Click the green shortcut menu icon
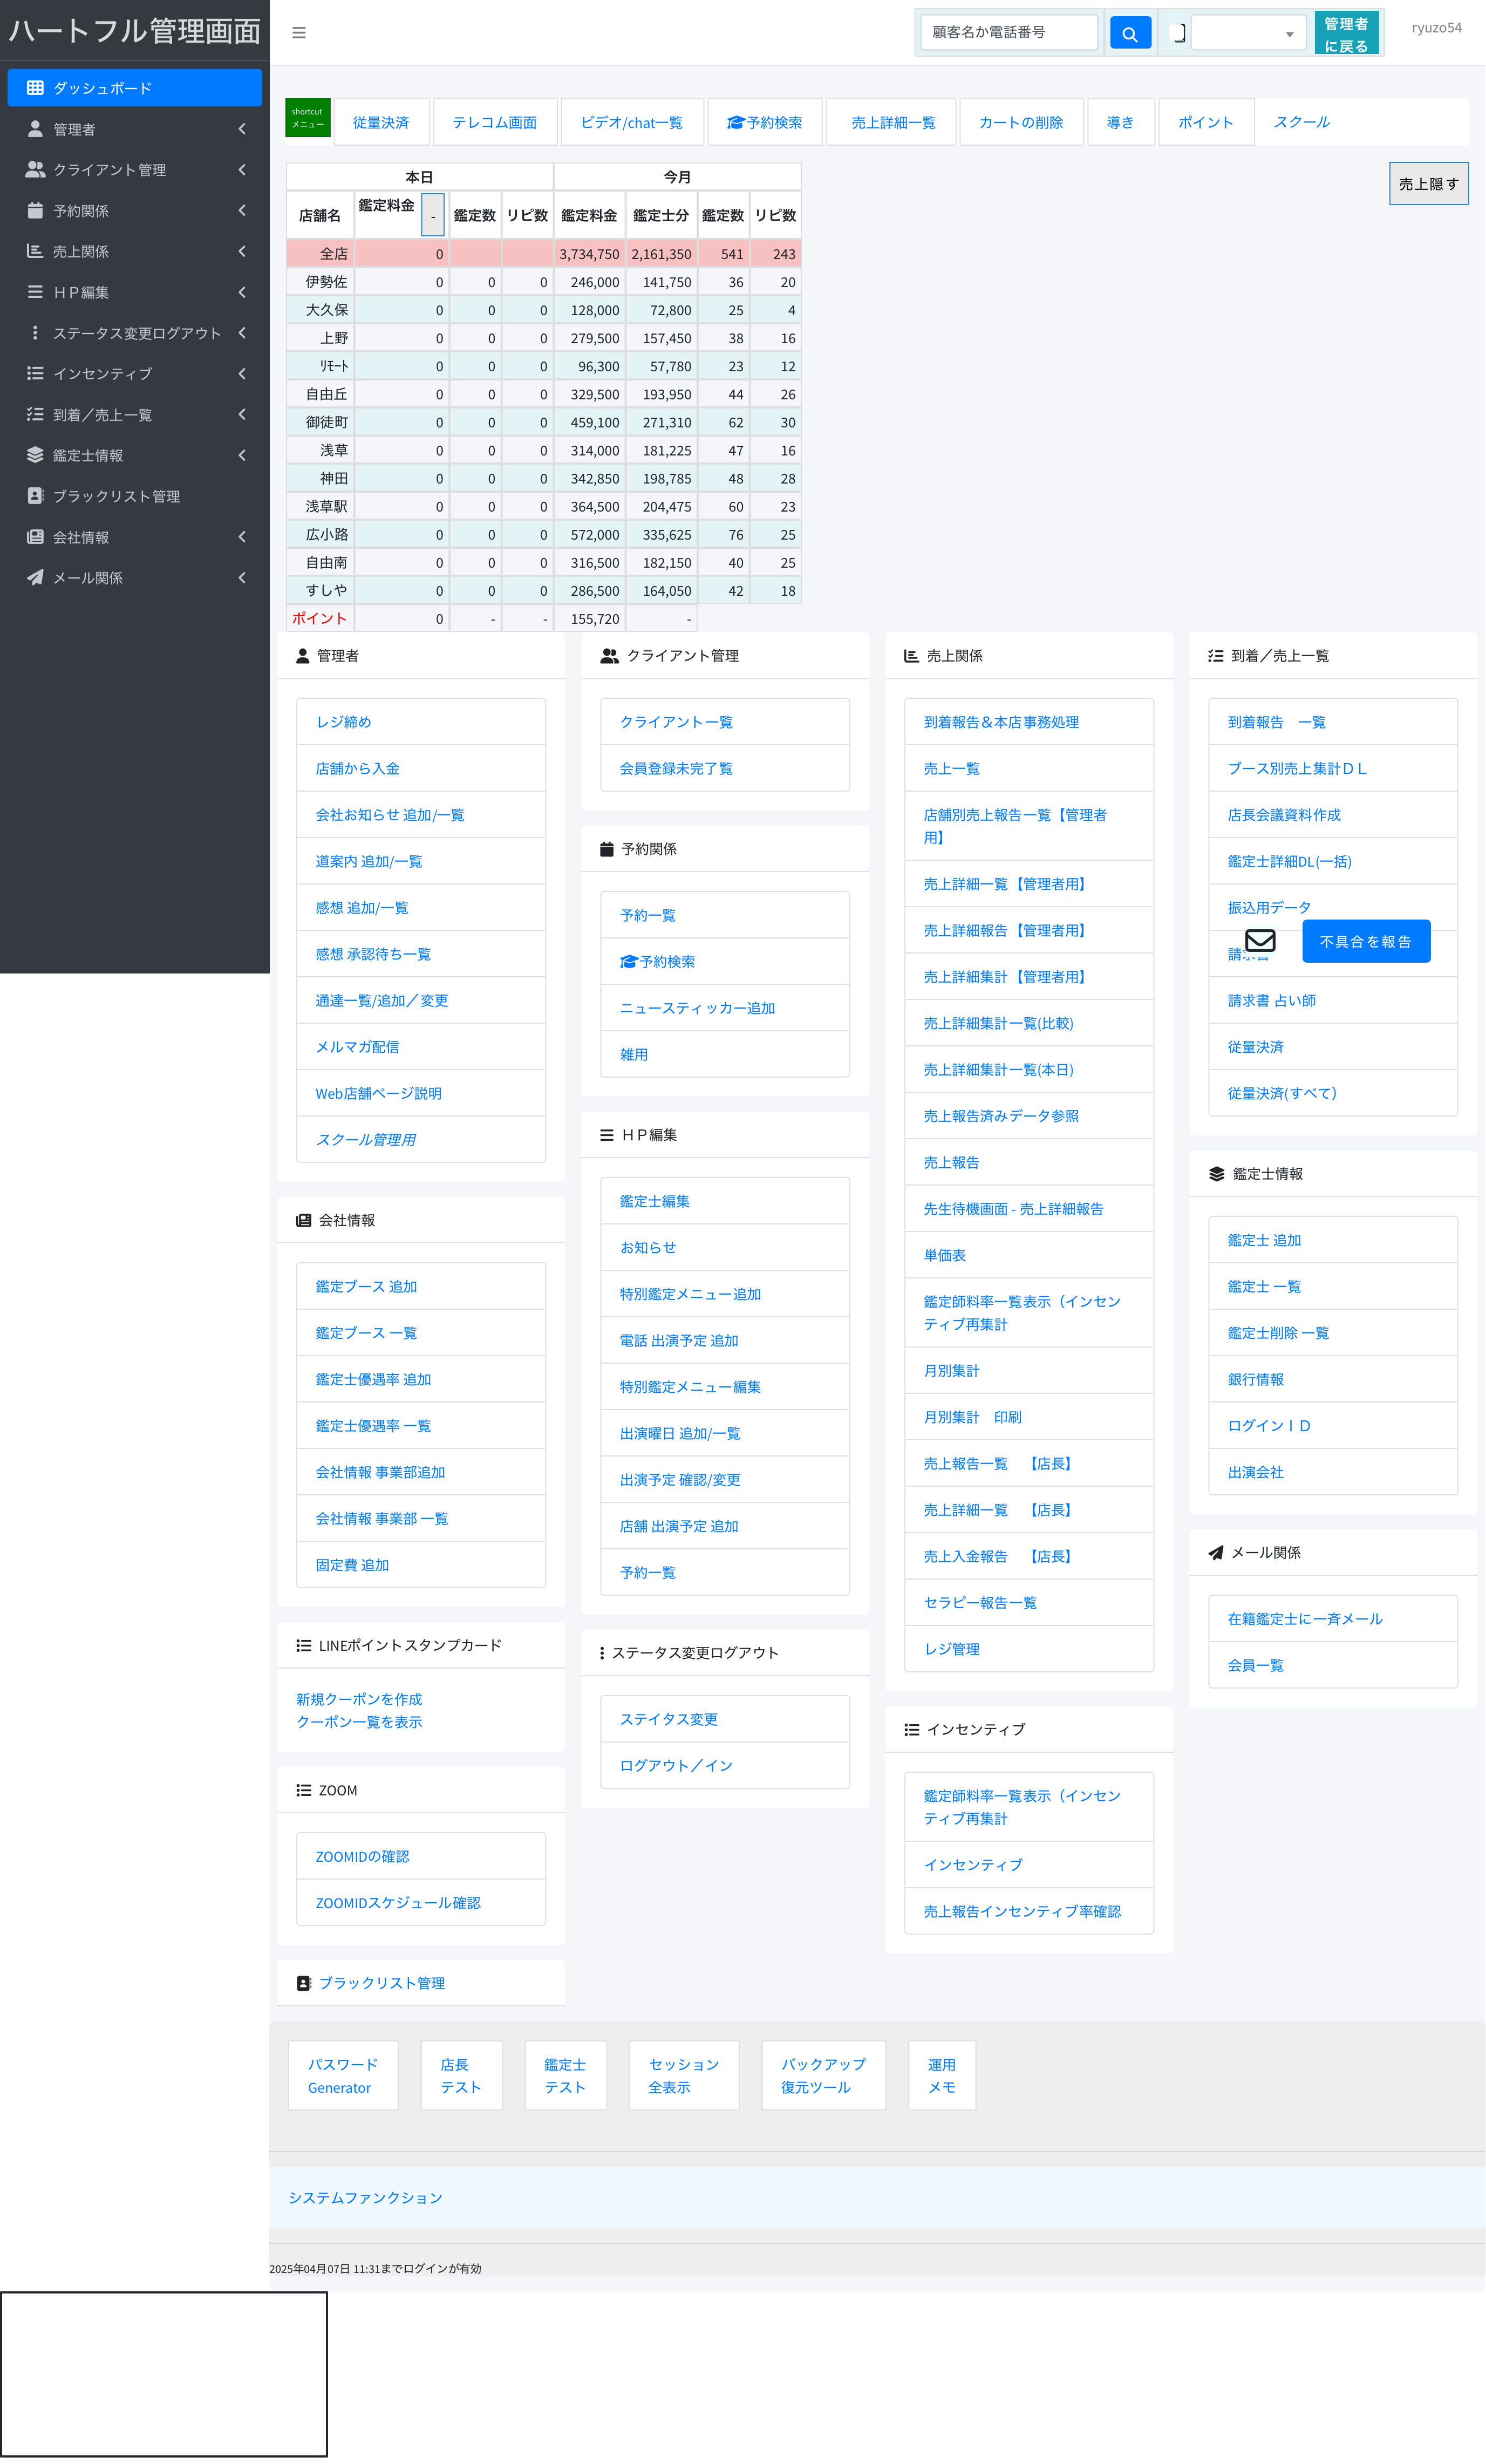The width and height of the screenshot is (1486, 2464). (x=307, y=118)
